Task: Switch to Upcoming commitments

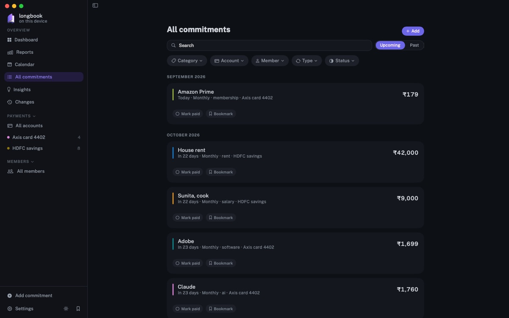Action: pyautogui.click(x=390, y=45)
